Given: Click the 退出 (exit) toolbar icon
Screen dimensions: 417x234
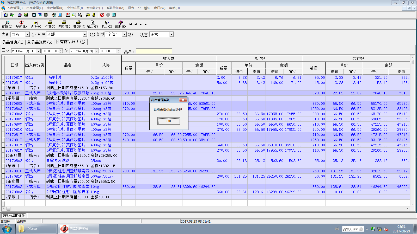Looking at the screenshot, I should (107, 24).
